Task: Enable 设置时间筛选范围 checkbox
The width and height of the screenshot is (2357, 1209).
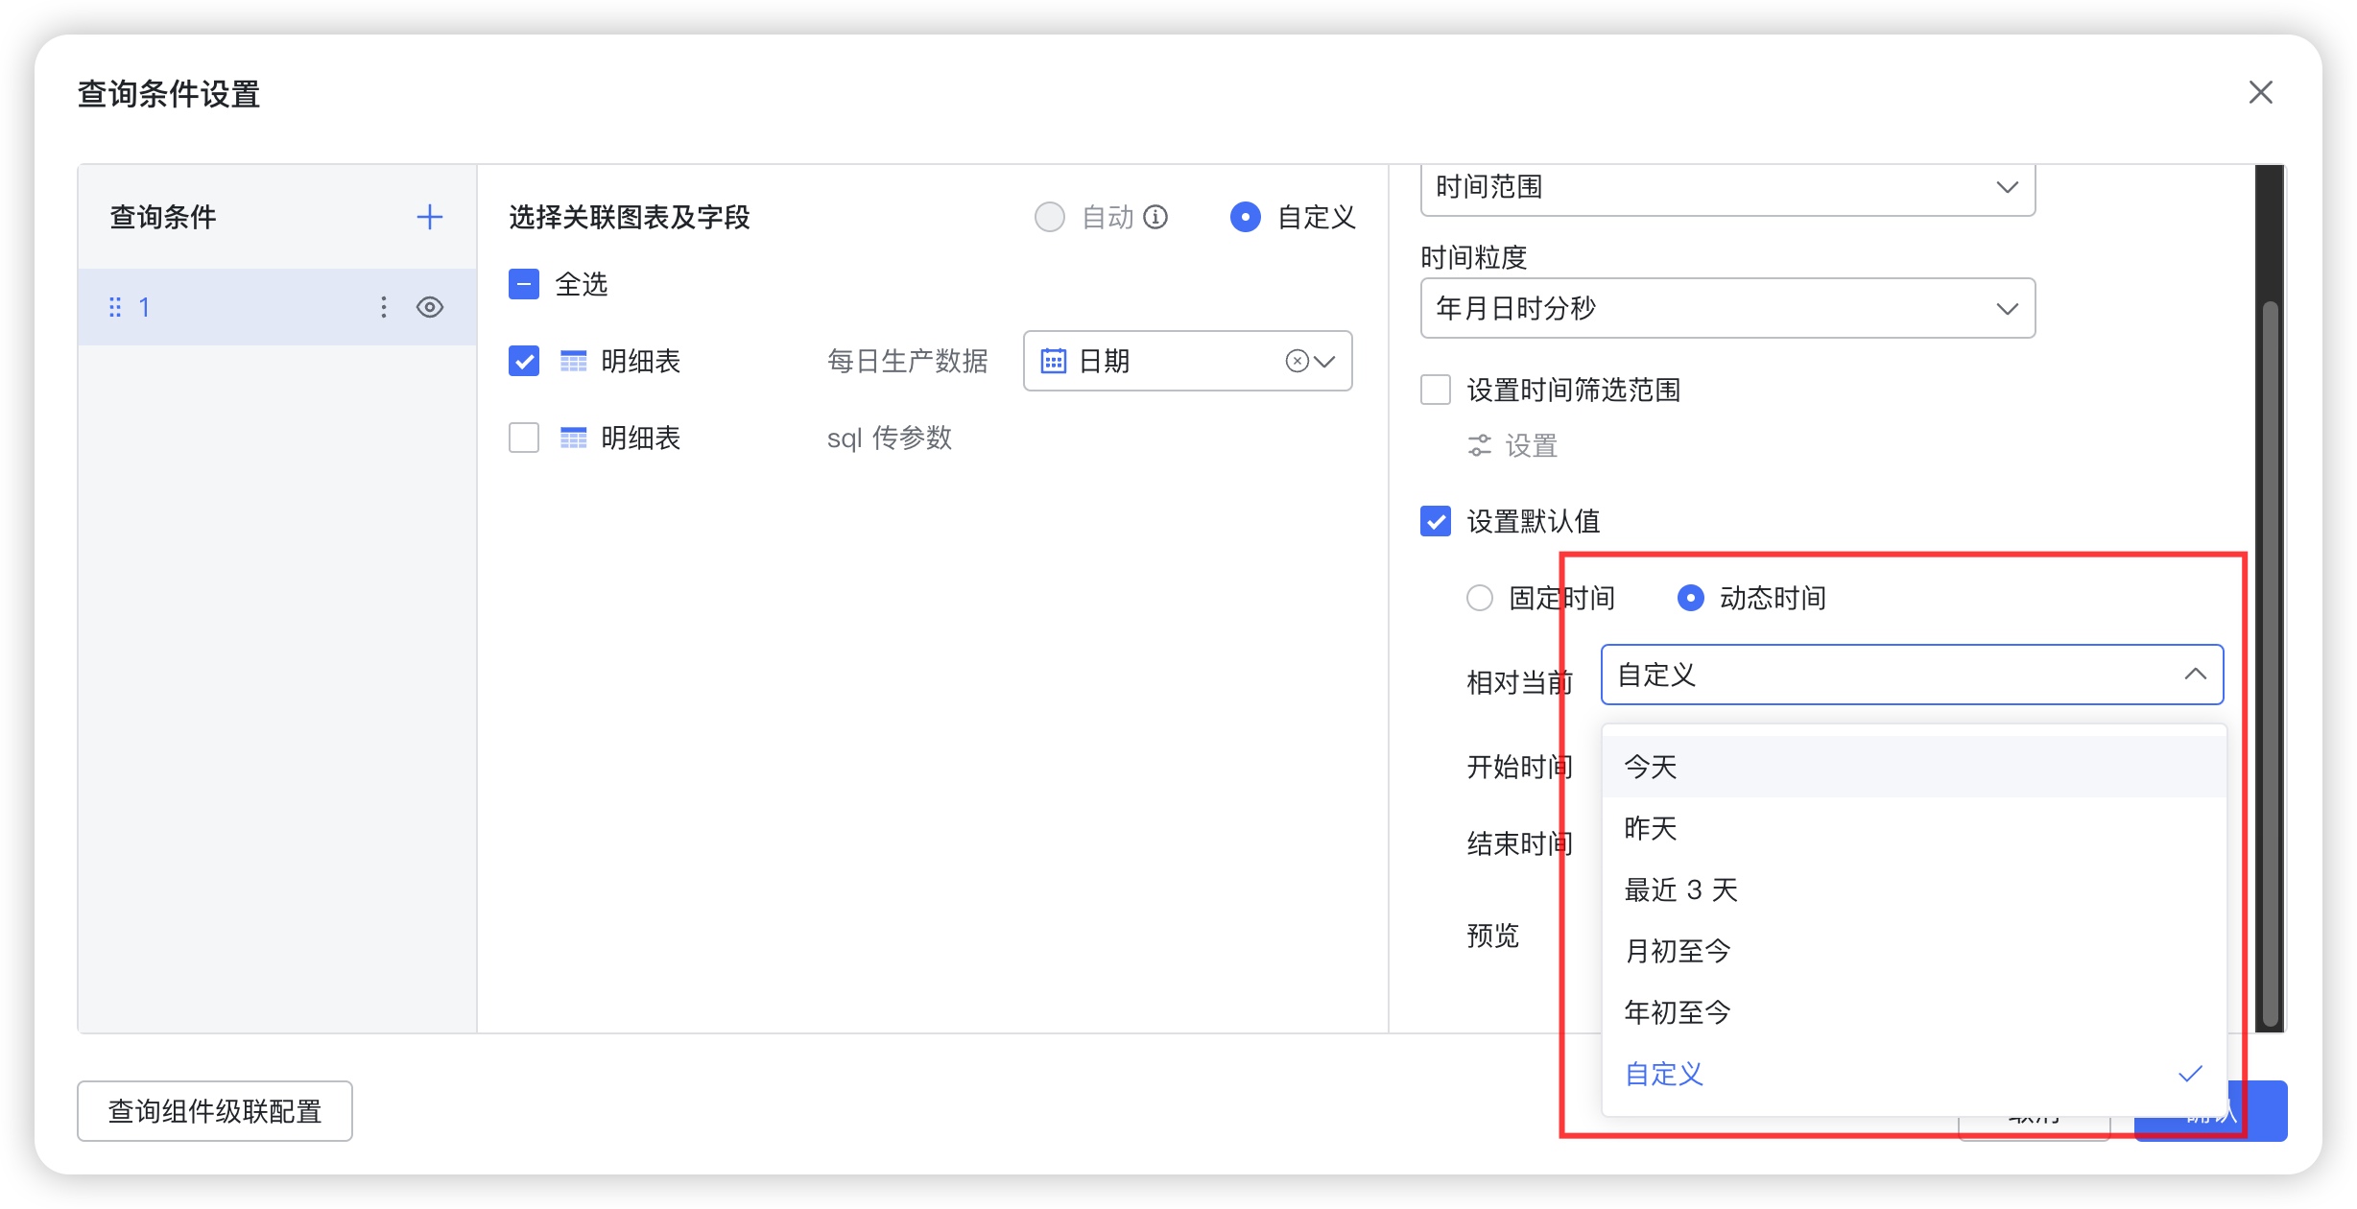Action: point(1436,390)
